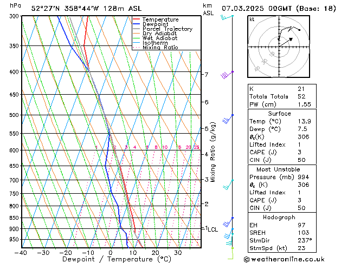Click the storm motion arrow in hodograph
The width and height of the screenshot is (341, 263).
point(286,42)
